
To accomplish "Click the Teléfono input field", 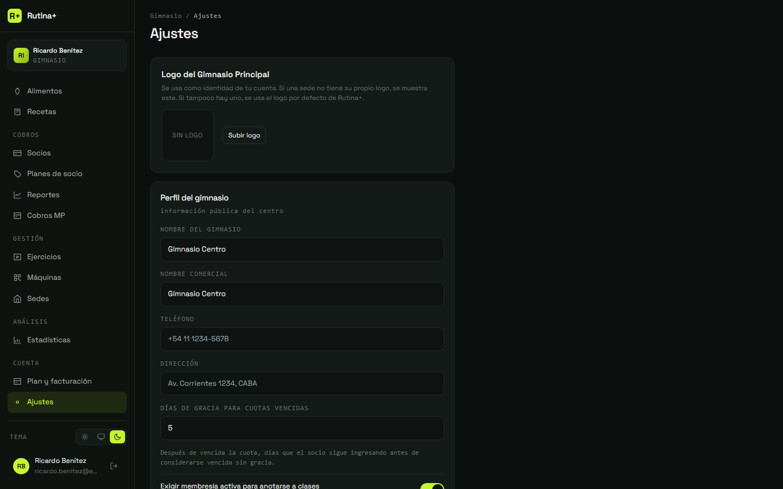I will (302, 339).
